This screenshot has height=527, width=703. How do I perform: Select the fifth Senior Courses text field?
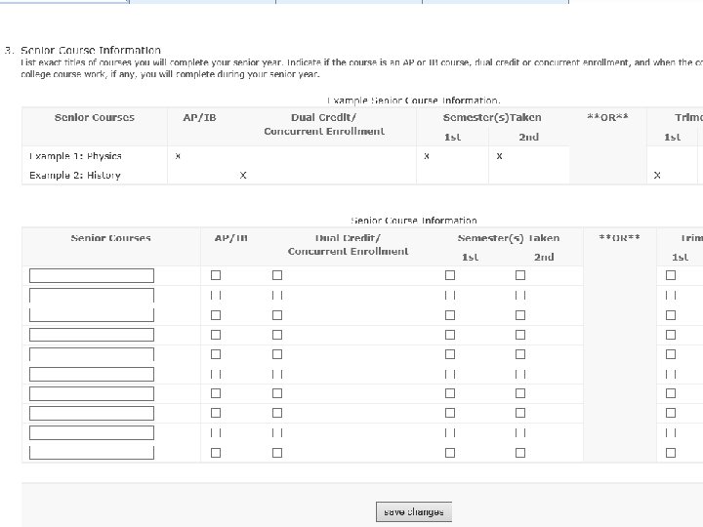[92, 354]
